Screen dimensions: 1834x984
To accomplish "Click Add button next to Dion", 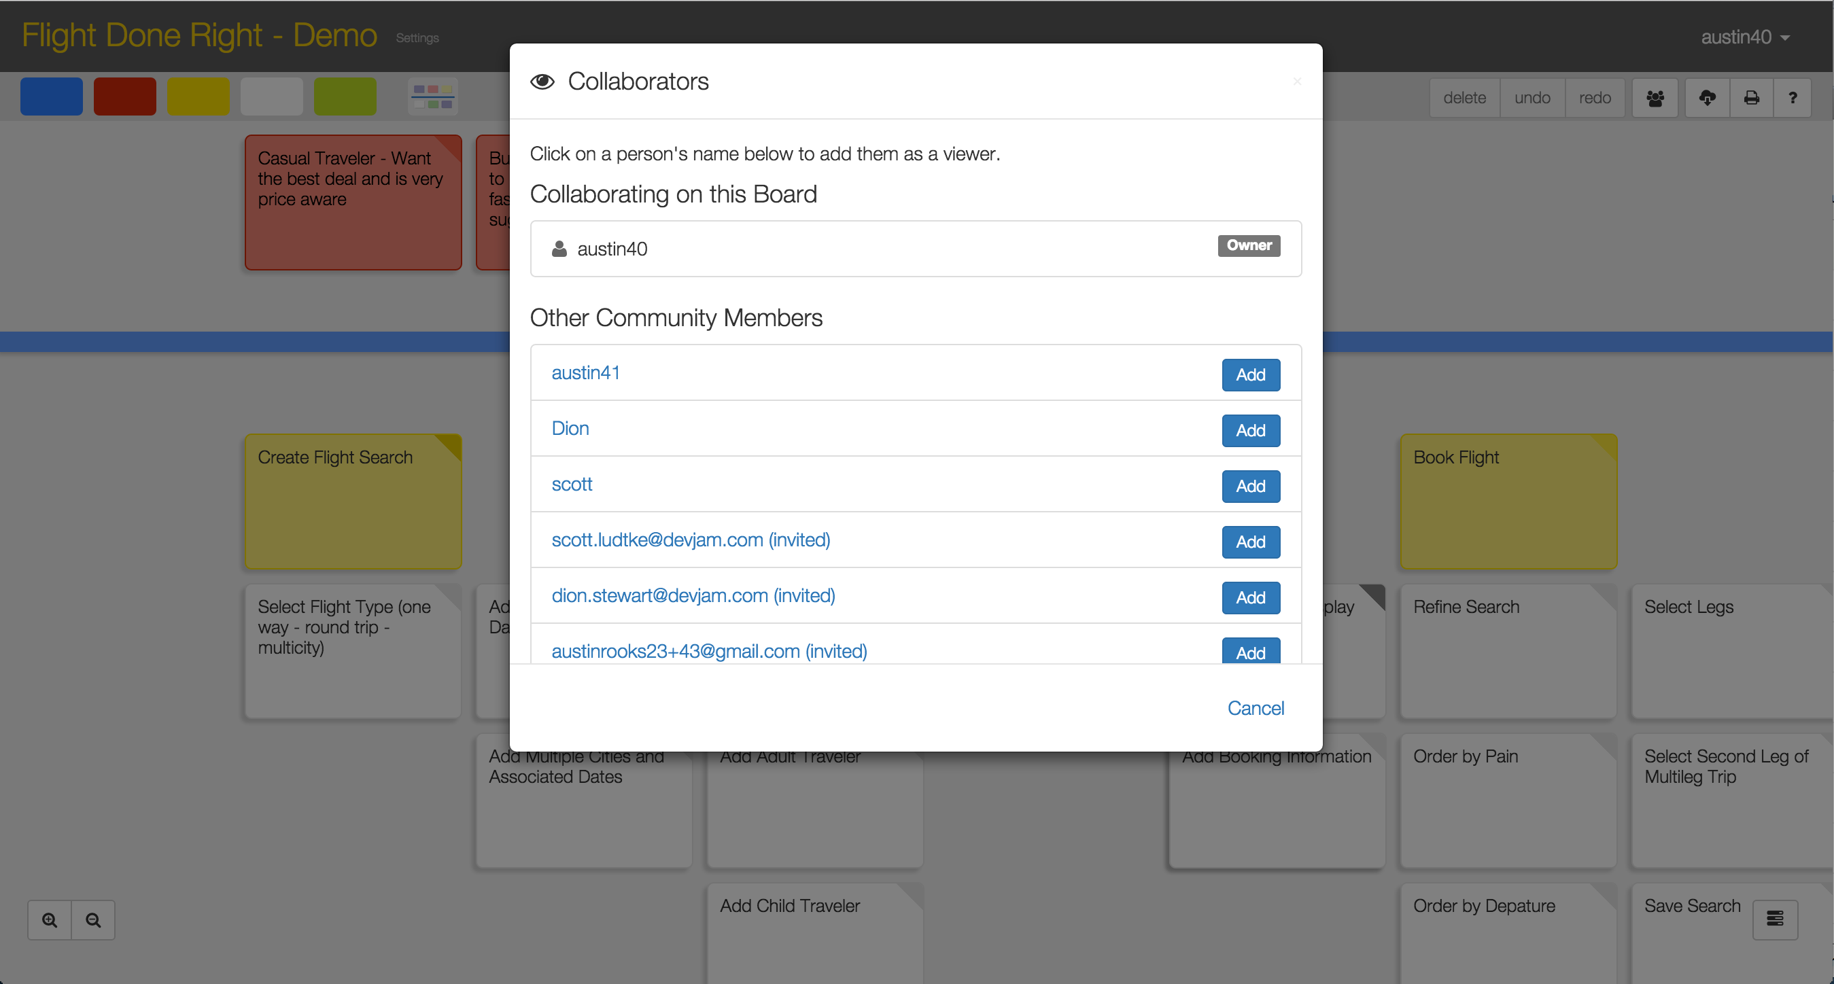I will (1250, 430).
